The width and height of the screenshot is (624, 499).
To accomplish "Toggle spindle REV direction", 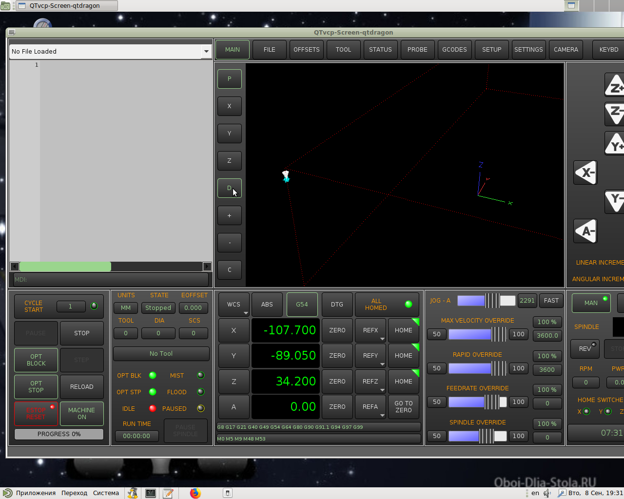I will point(585,348).
